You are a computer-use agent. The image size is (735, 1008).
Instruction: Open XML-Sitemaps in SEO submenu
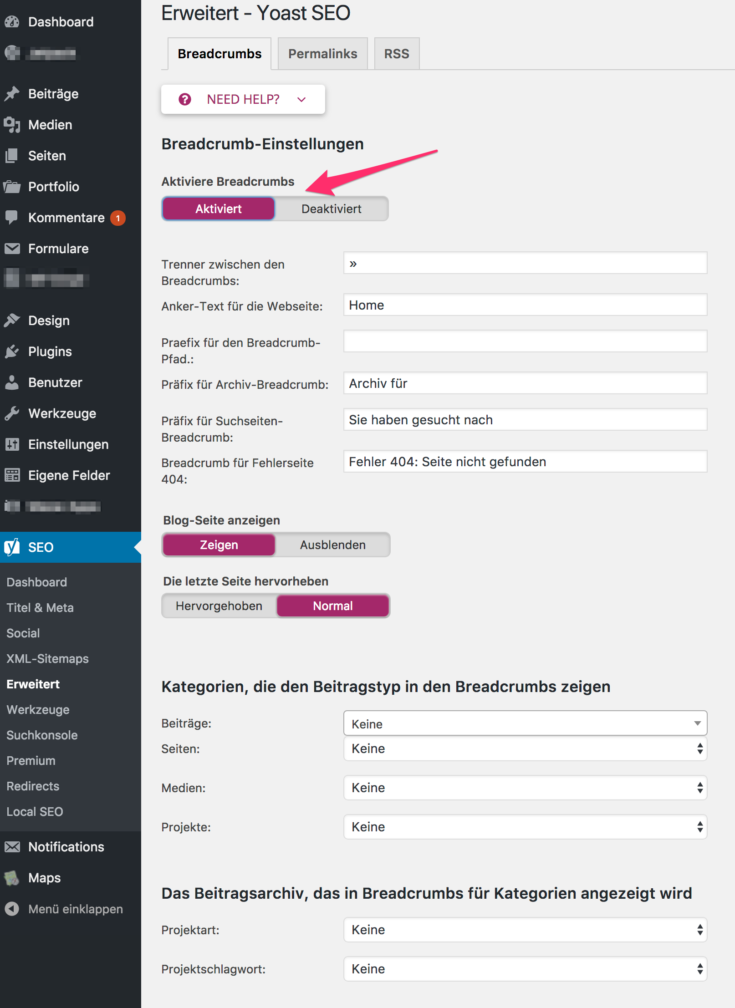click(x=47, y=659)
